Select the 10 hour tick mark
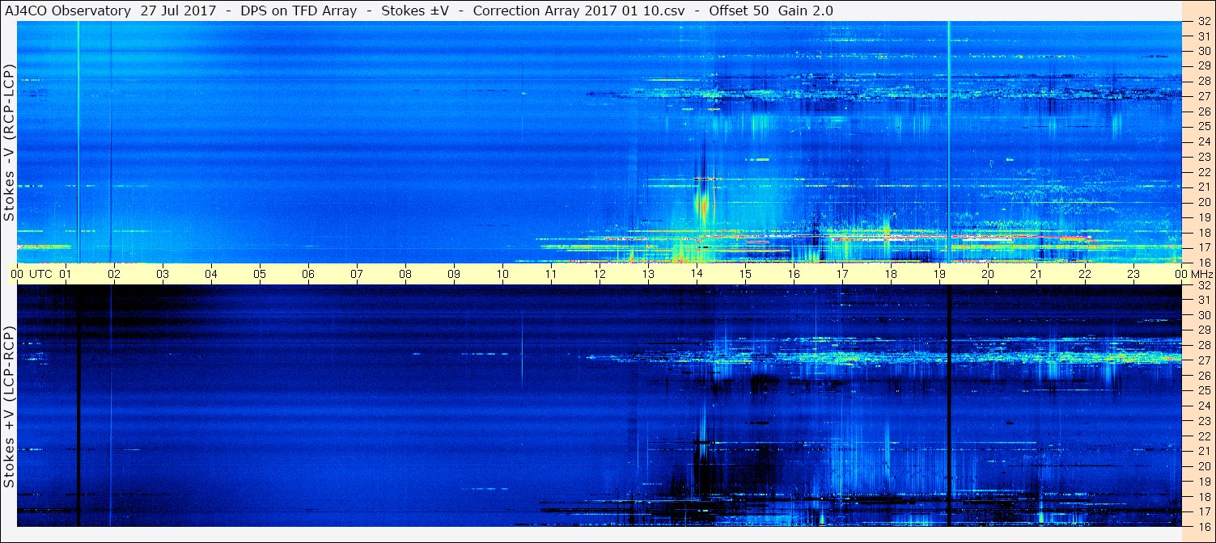The image size is (1216, 543). click(502, 274)
